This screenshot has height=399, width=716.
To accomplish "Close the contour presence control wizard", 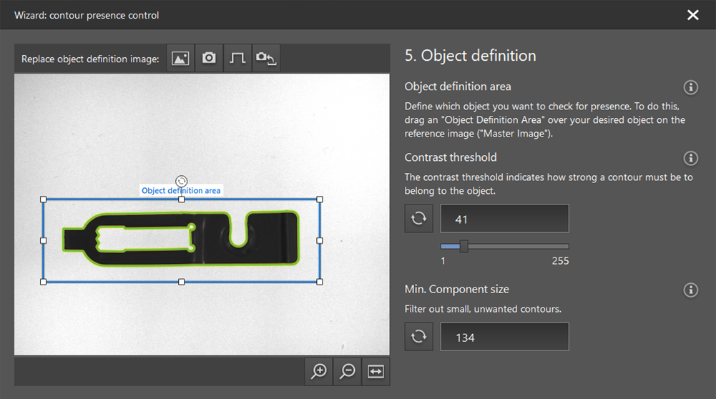I will tap(692, 15).
